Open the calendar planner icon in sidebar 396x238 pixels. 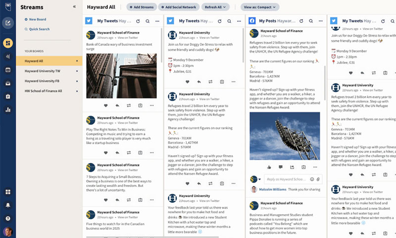point(8,70)
